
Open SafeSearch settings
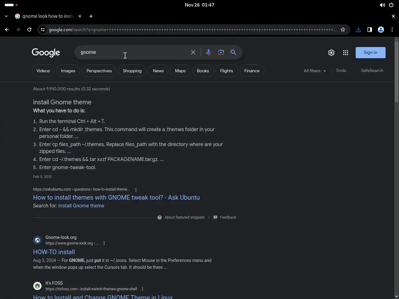372,71
